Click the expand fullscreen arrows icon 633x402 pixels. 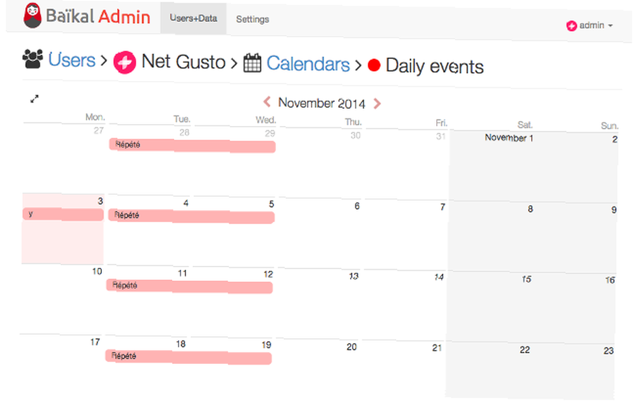click(35, 99)
